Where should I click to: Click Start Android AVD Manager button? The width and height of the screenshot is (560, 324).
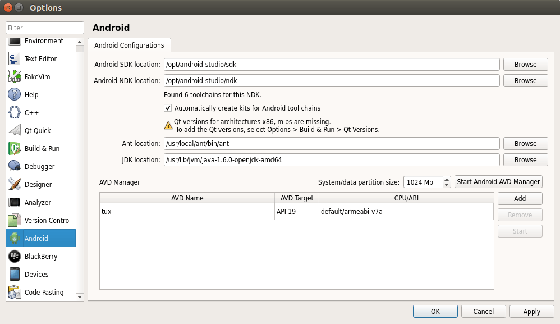pos(498,181)
